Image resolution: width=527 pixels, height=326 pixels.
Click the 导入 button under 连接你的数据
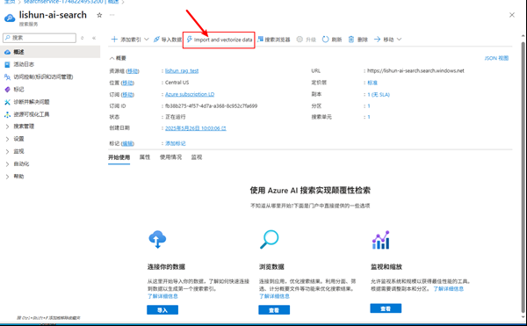tap(162, 310)
